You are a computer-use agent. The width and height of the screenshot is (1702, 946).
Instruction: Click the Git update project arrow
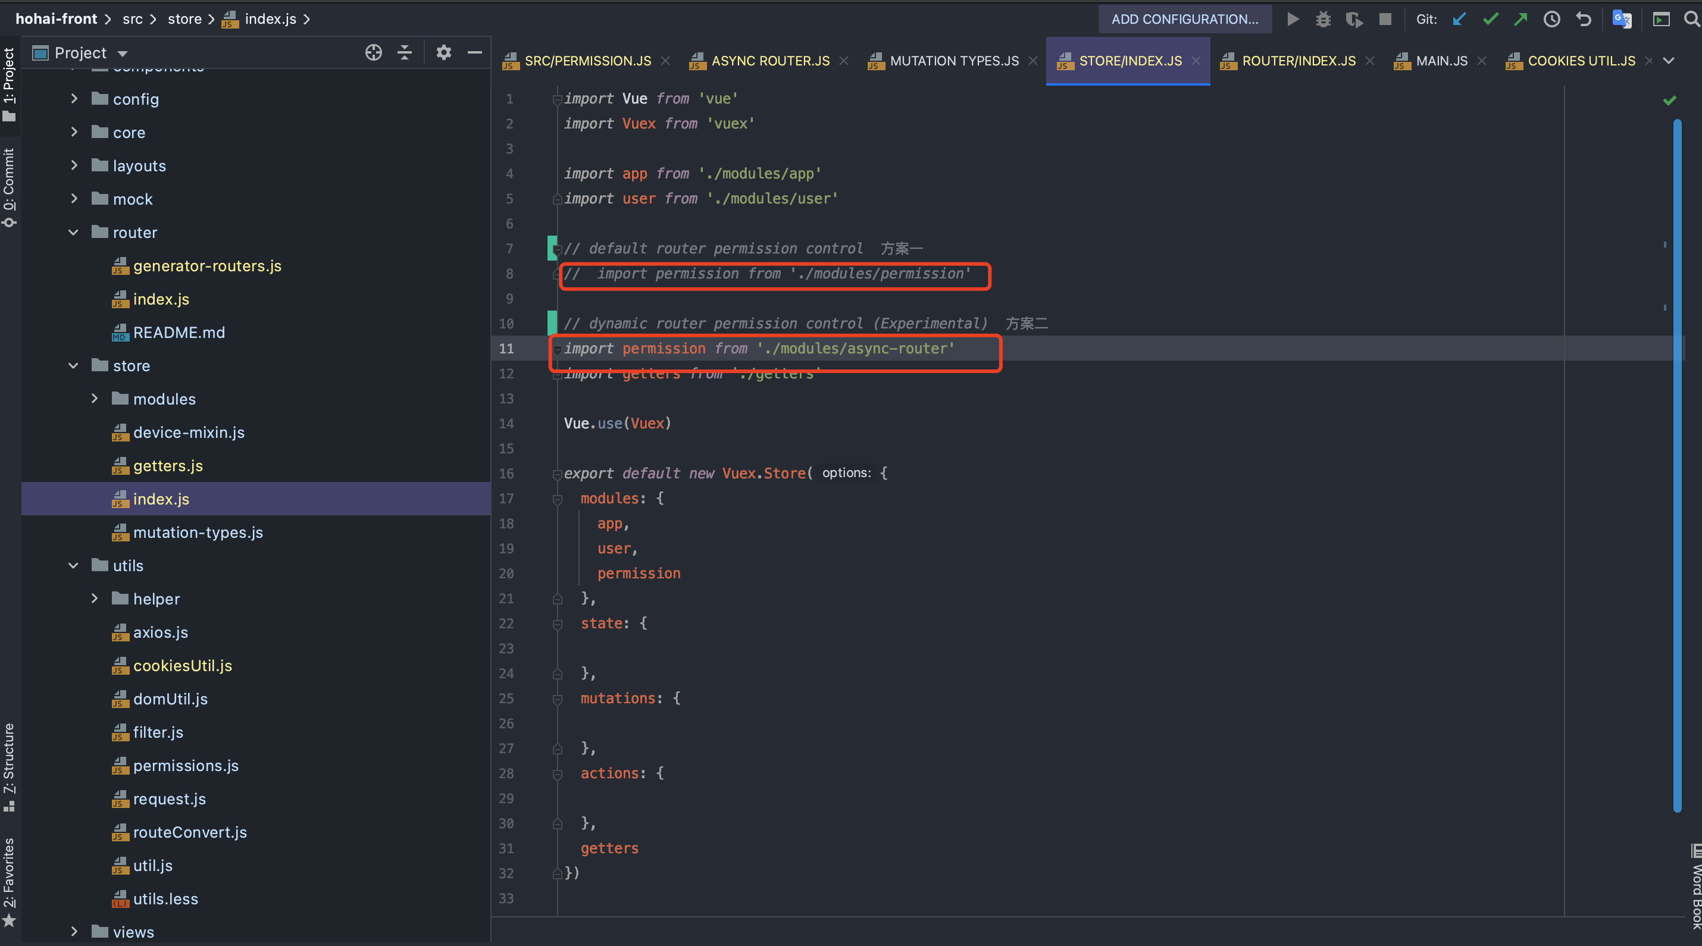pyautogui.click(x=1460, y=19)
